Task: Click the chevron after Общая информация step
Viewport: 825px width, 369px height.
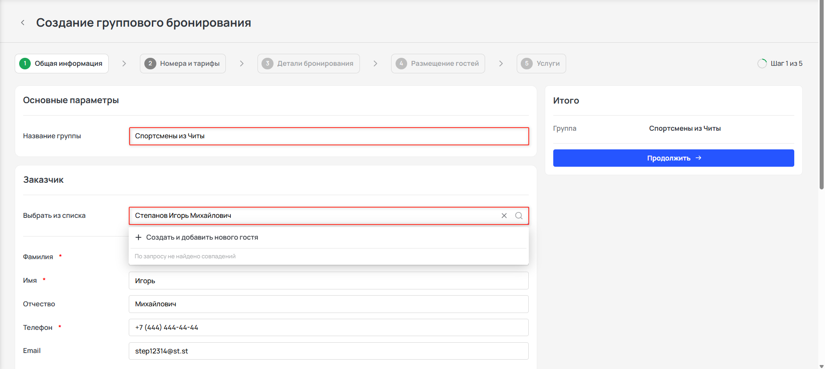Action: [124, 64]
